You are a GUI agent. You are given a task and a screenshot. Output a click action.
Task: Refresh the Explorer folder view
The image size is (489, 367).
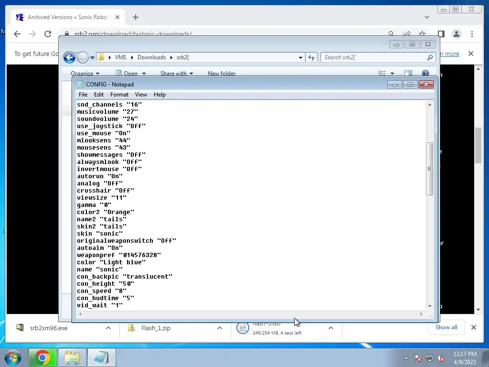[311, 57]
